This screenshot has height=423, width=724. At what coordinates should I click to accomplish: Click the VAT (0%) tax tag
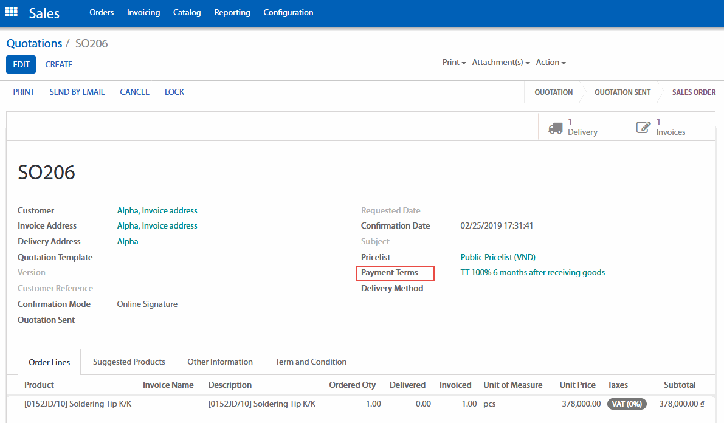pyautogui.click(x=626, y=404)
